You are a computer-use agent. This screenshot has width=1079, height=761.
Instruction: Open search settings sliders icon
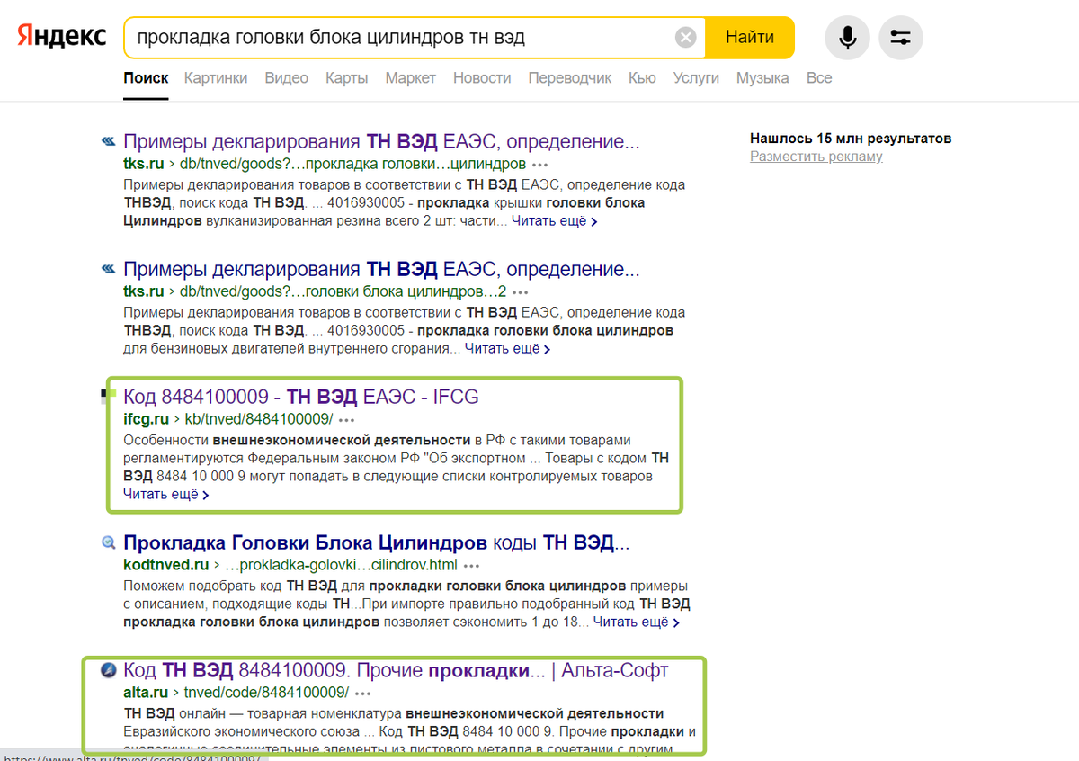pyautogui.click(x=900, y=38)
